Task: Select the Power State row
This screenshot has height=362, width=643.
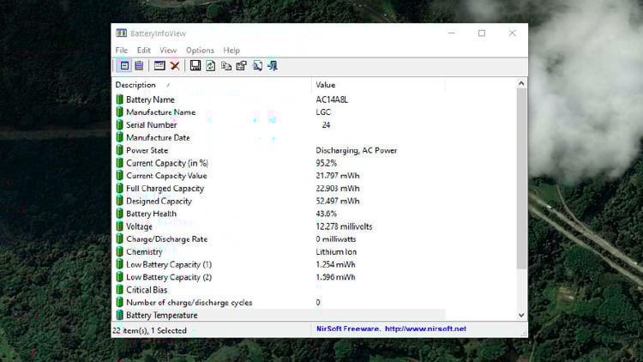Action: [x=279, y=150]
